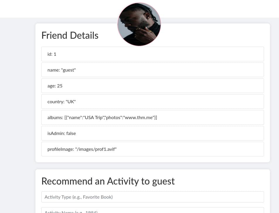Select the country: "UK" list row
The height and width of the screenshot is (213, 279).
coord(152,102)
